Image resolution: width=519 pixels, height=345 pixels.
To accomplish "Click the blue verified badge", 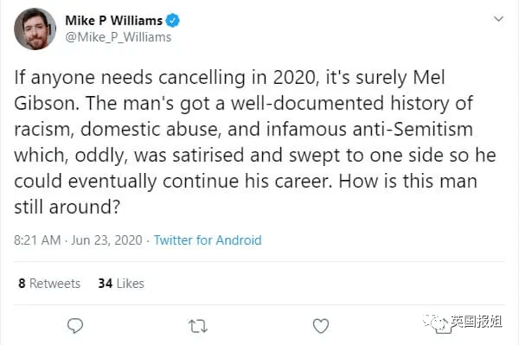I will point(172,21).
